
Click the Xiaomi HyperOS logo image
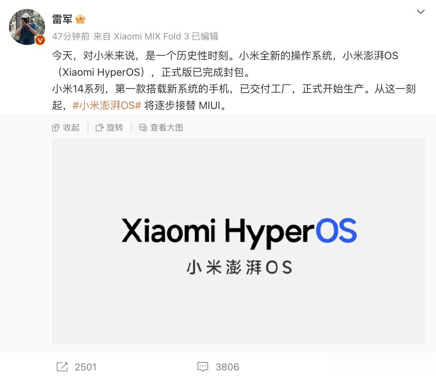pyautogui.click(x=239, y=241)
